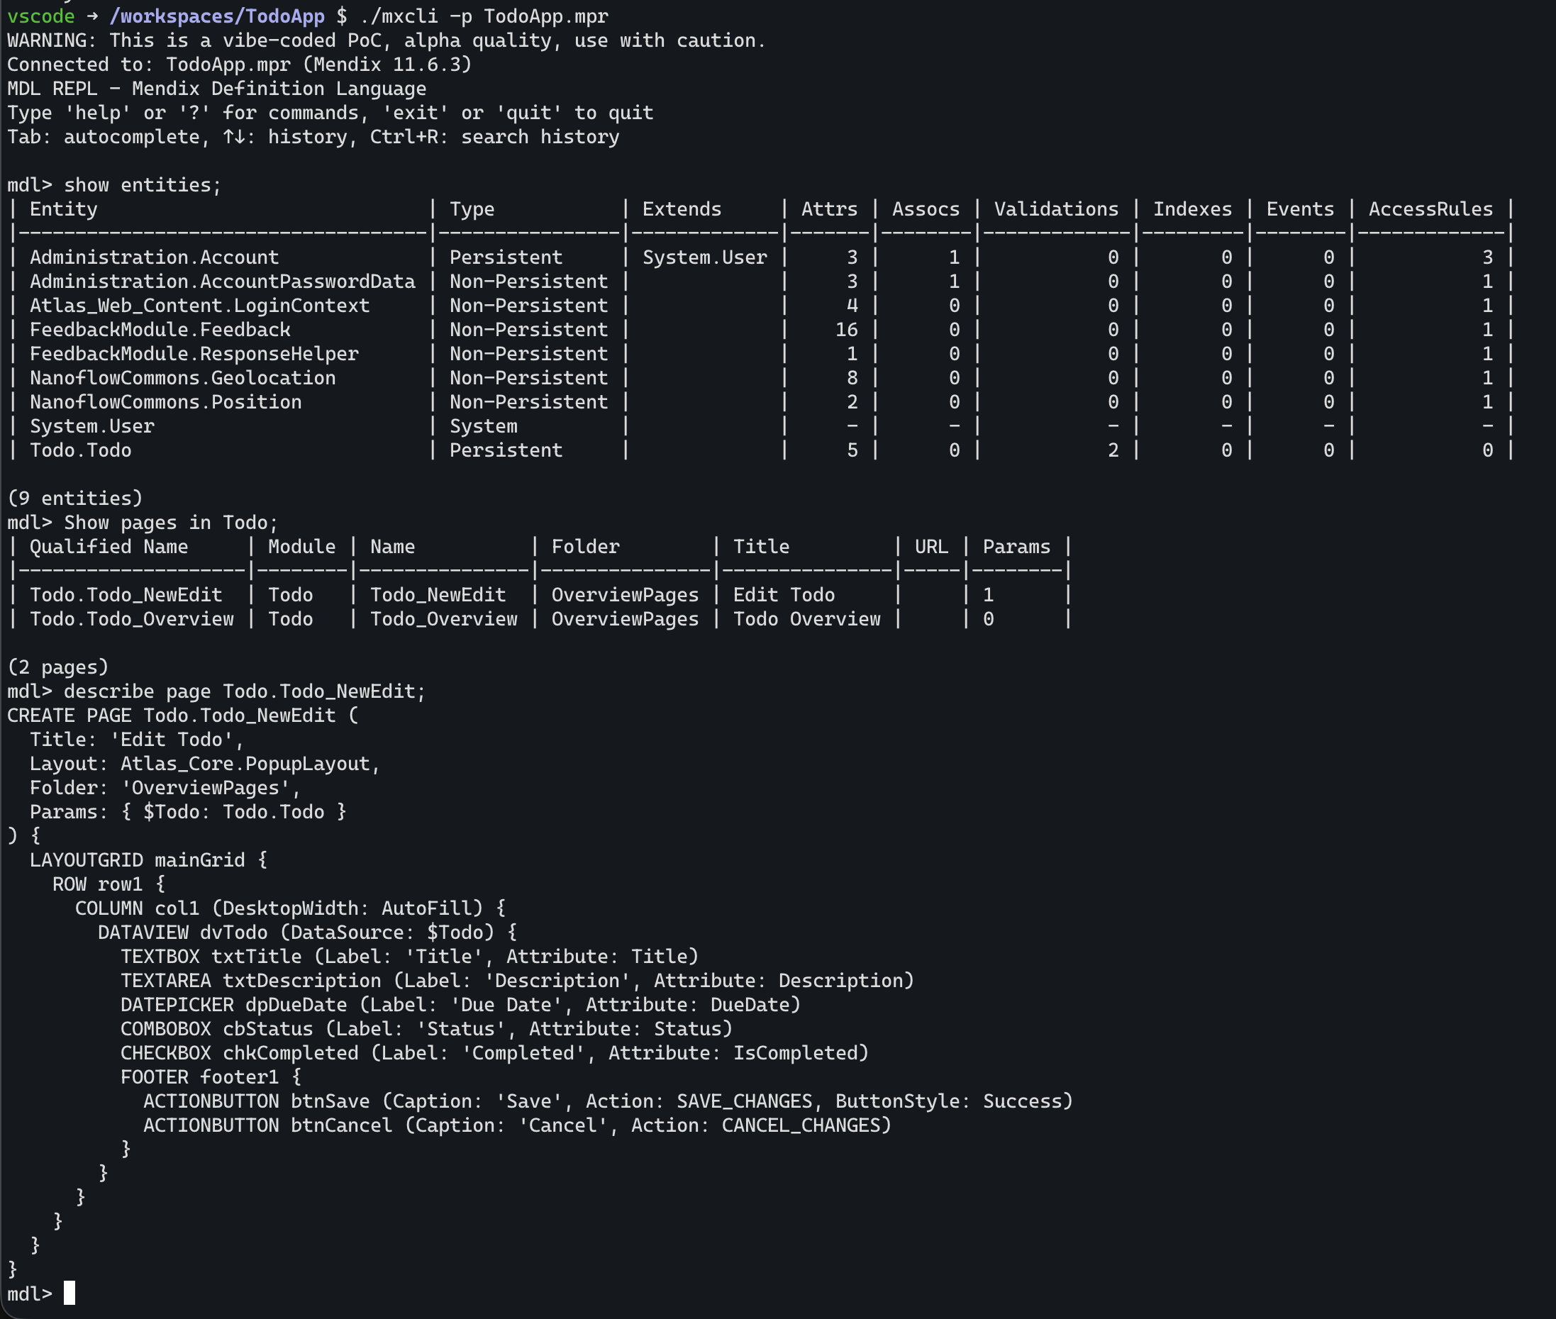
Task: Click Todo.Todo_NewEdit in pages table
Action: pos(126,595)
